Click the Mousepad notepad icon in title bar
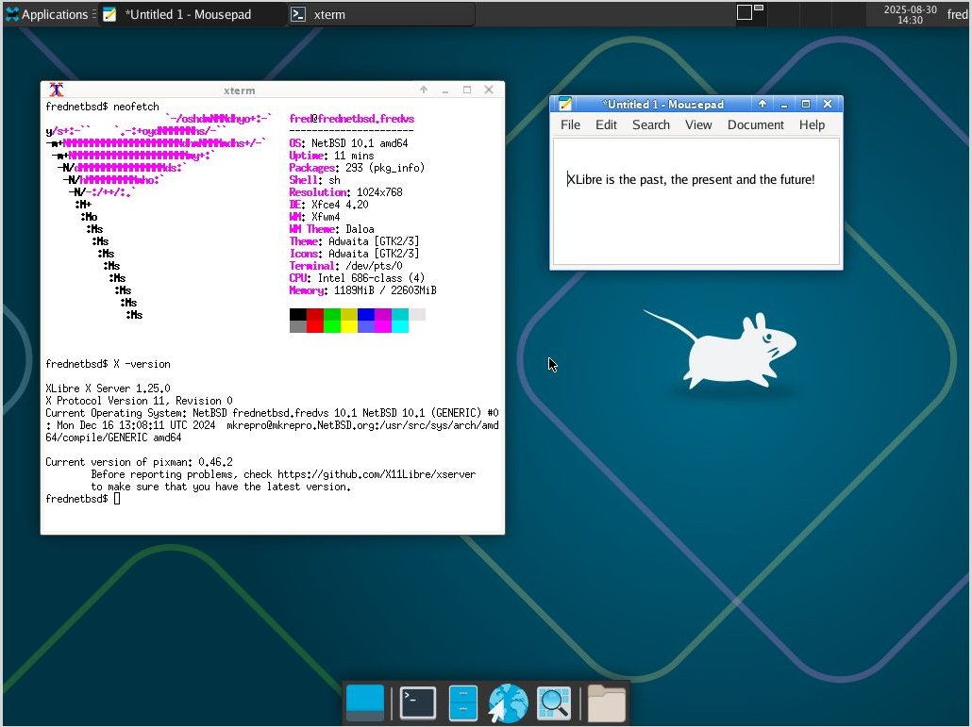This screenshot has height=727, width=972. tap(564, 104)
